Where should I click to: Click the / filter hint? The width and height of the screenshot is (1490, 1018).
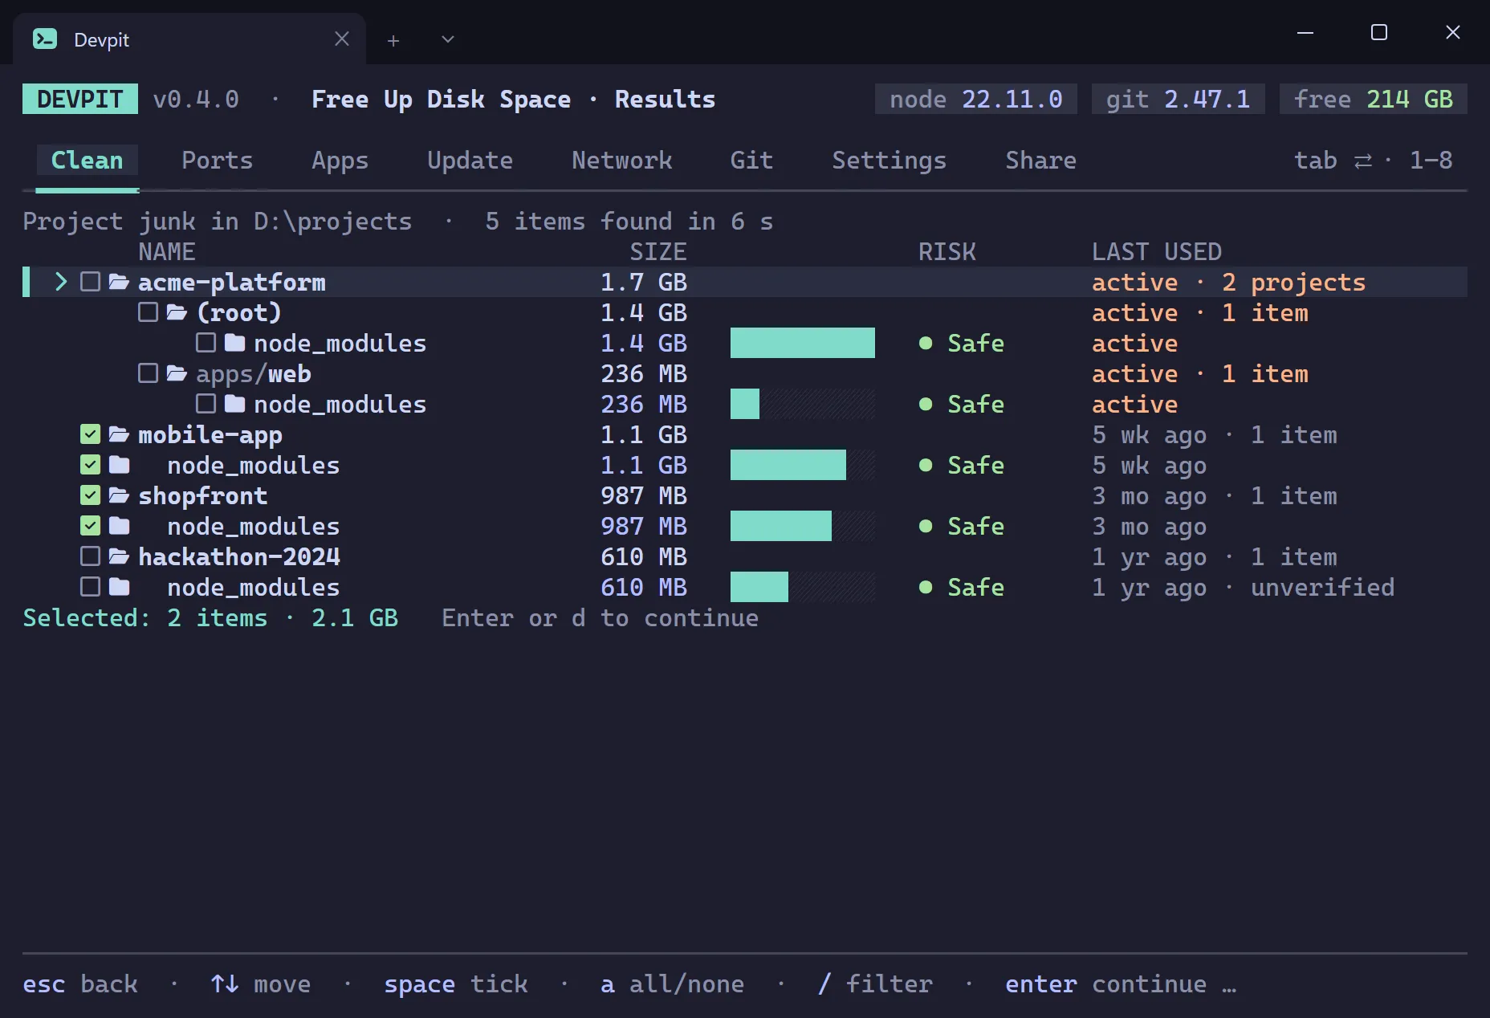875,984
